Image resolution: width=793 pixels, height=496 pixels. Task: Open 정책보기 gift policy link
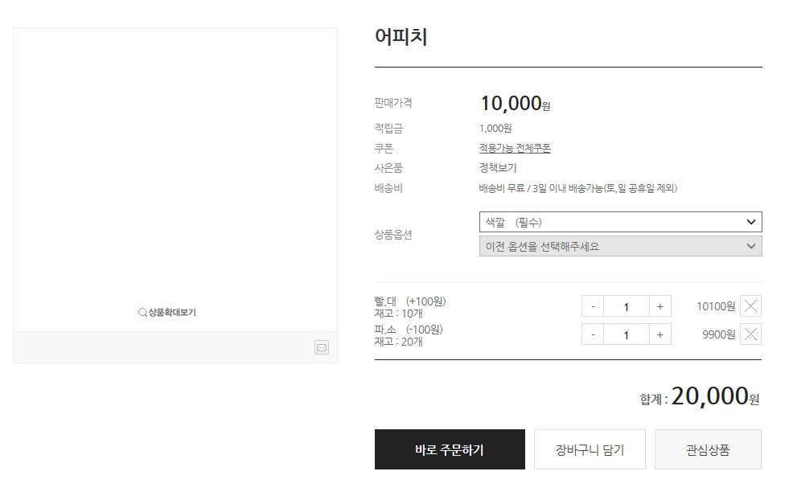tap(498, 168)
